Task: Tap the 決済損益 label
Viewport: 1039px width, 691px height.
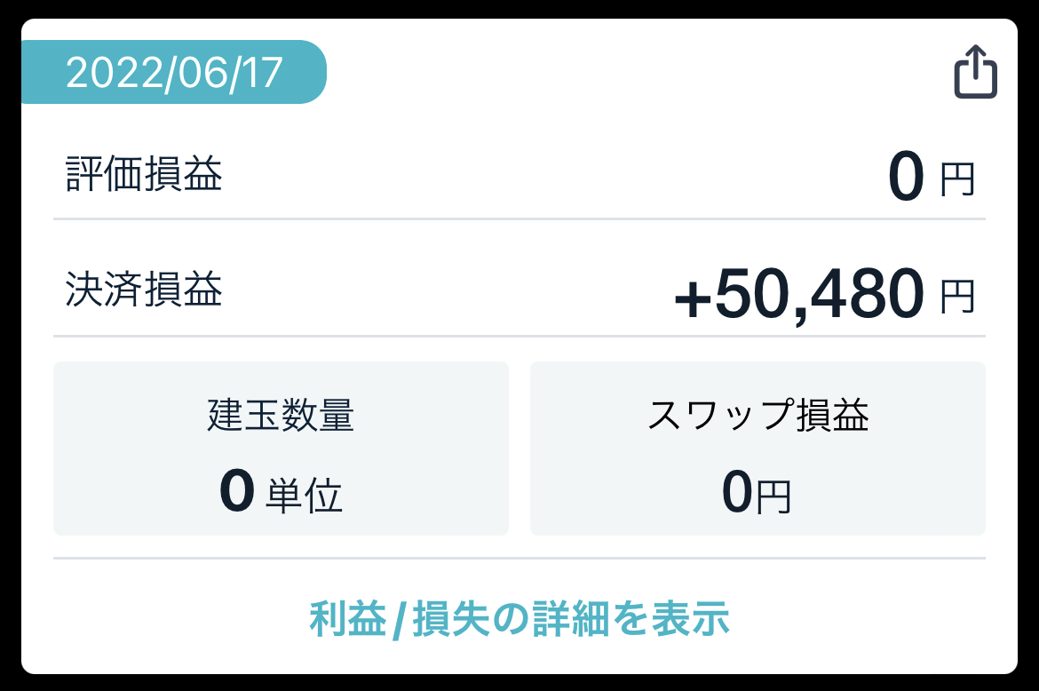Action: pyautogui.click(x=144, y=290)
